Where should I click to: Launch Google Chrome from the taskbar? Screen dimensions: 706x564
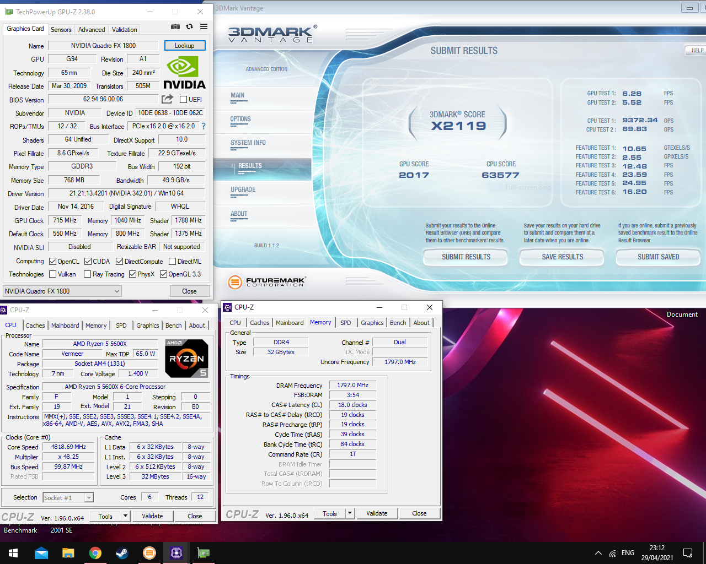[x=95, y=553]
